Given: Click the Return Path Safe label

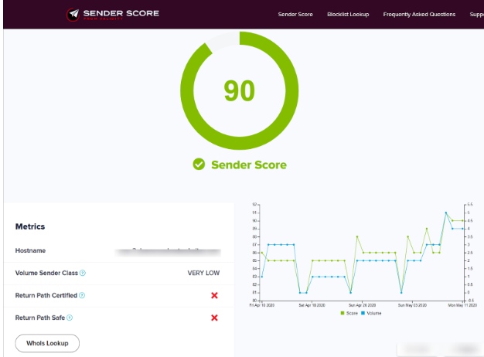Looking at the screenshot, I should [x=40, y=318].
